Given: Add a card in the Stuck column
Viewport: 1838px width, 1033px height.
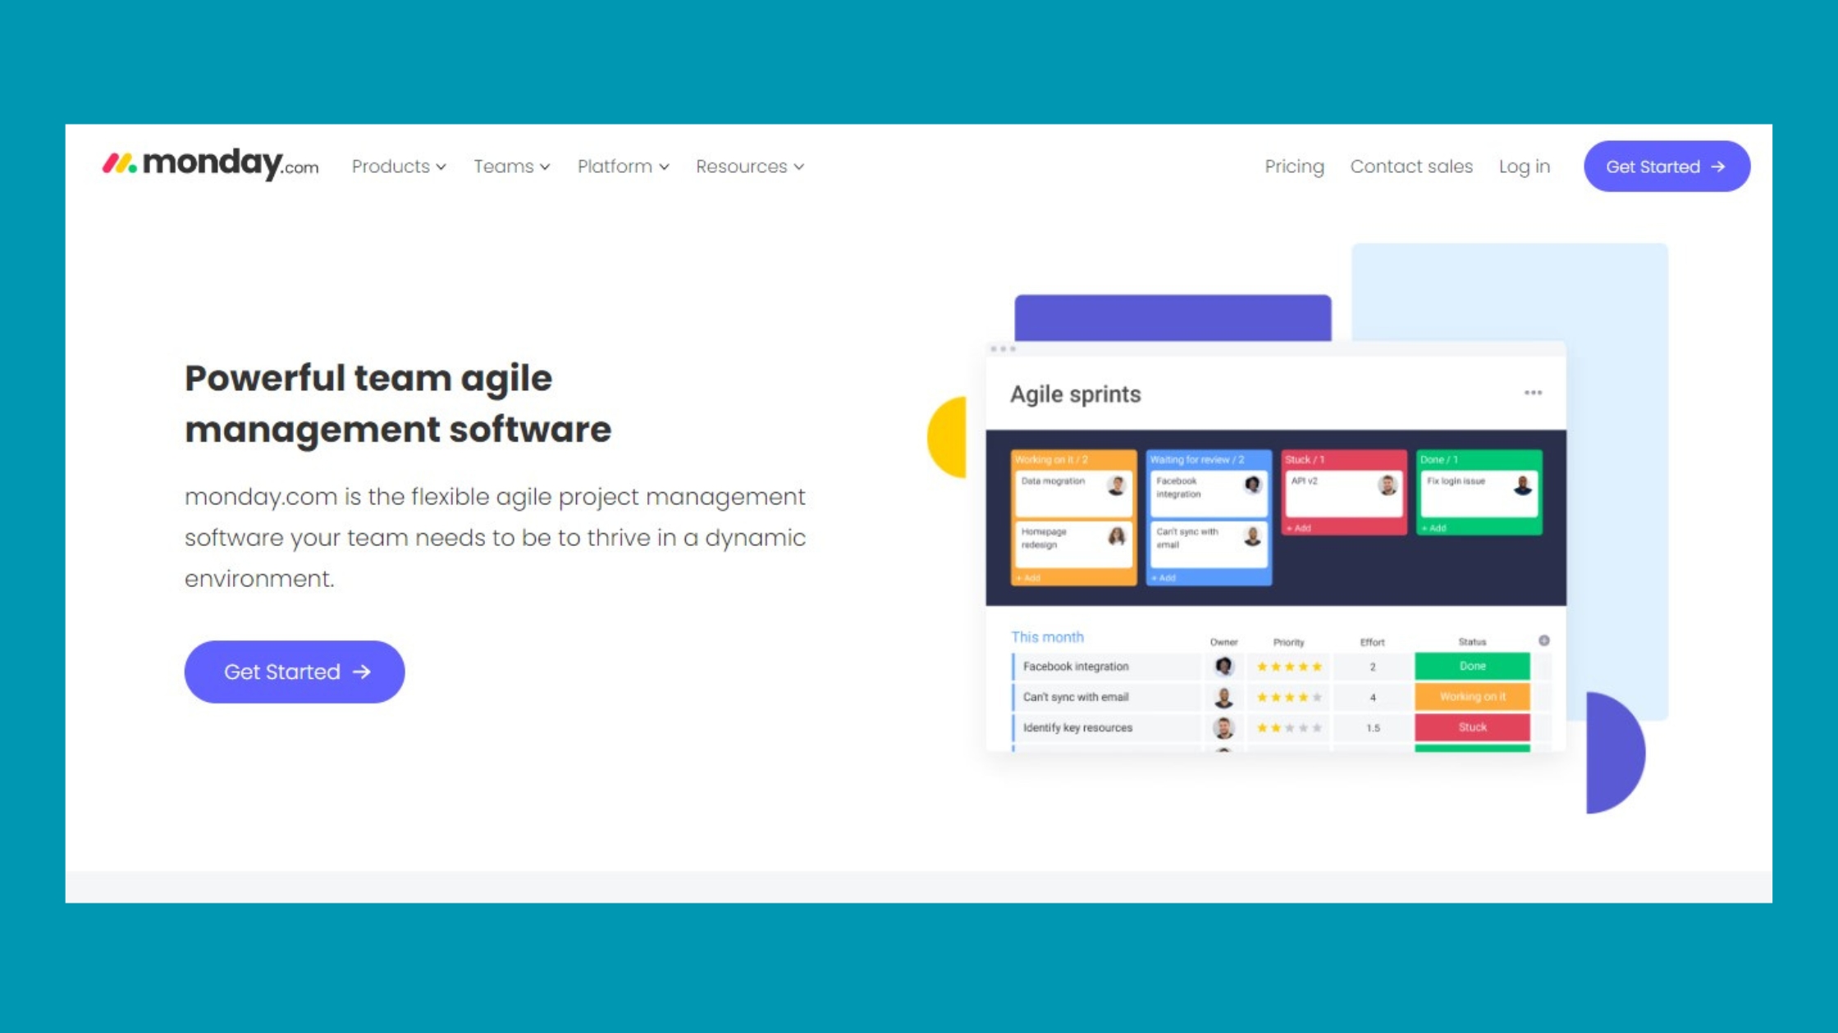Looking at the screenshot, I should pos(1299,528).
